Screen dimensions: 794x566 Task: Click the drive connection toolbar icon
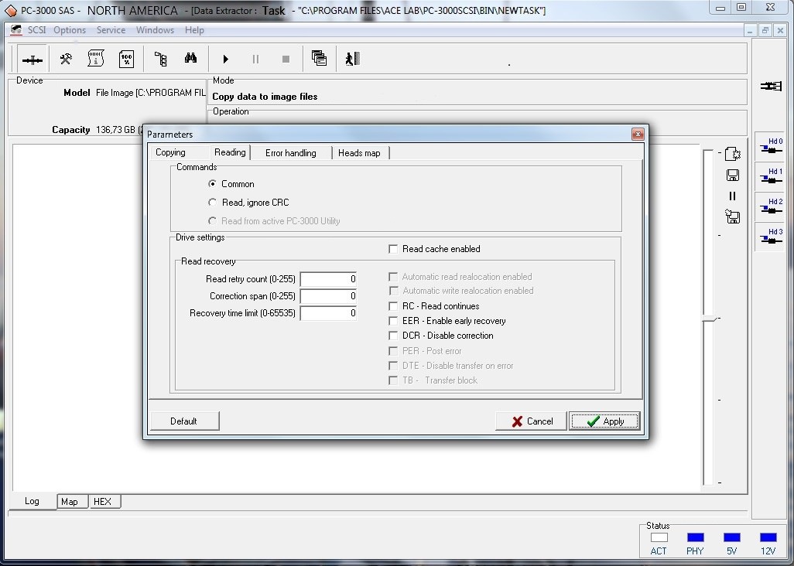[33, 60]
